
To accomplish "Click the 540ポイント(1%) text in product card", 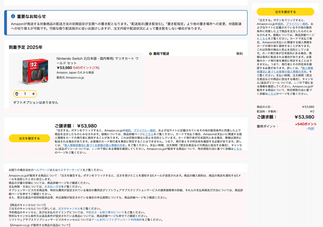I will coord(86,68).
